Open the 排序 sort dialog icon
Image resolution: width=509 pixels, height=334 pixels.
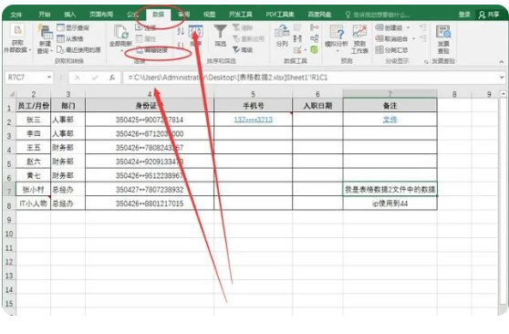click(196, 32)
